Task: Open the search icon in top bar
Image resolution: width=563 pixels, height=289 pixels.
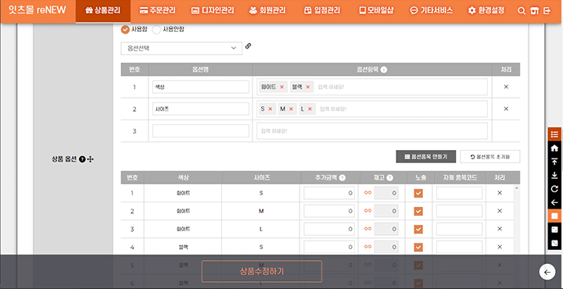Action: pyautogui.click(x=522, y=11)
